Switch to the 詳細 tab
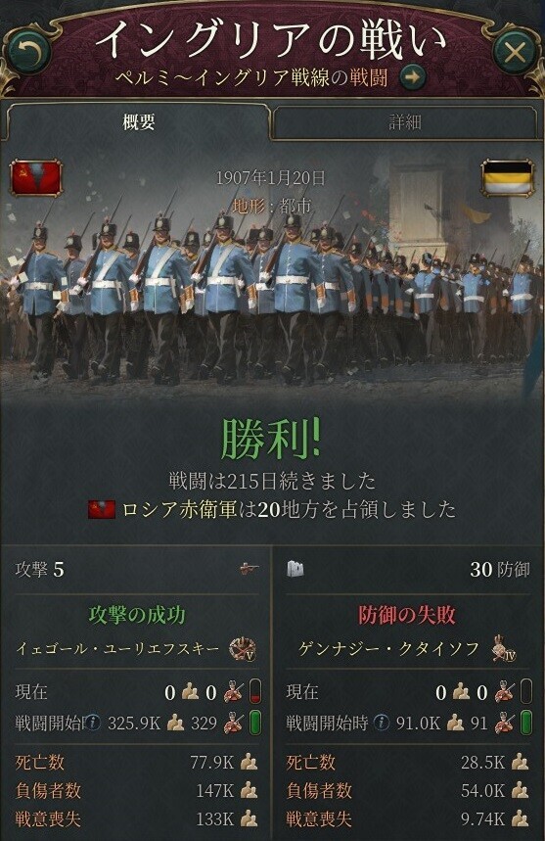545x841 pixels. click(405, 122)
